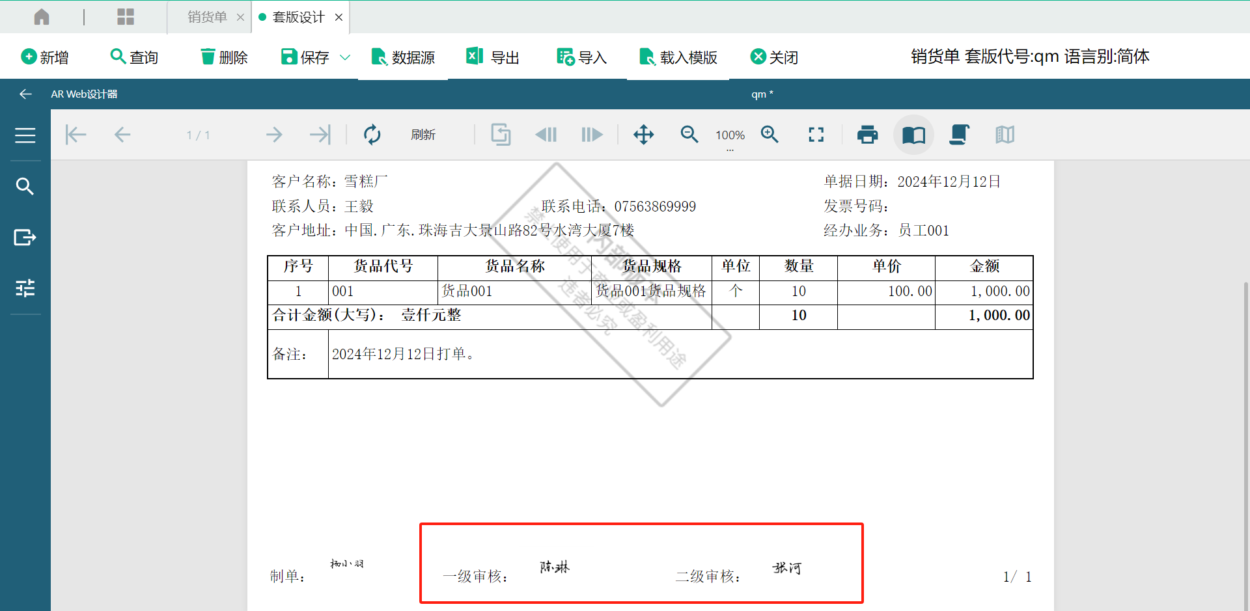Go to the home icon tab

pyautogui.click(x=42, y=17)
